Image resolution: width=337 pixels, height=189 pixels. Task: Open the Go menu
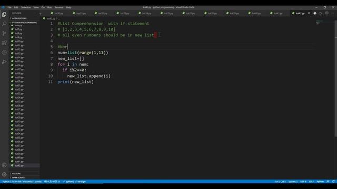point(43,7)
